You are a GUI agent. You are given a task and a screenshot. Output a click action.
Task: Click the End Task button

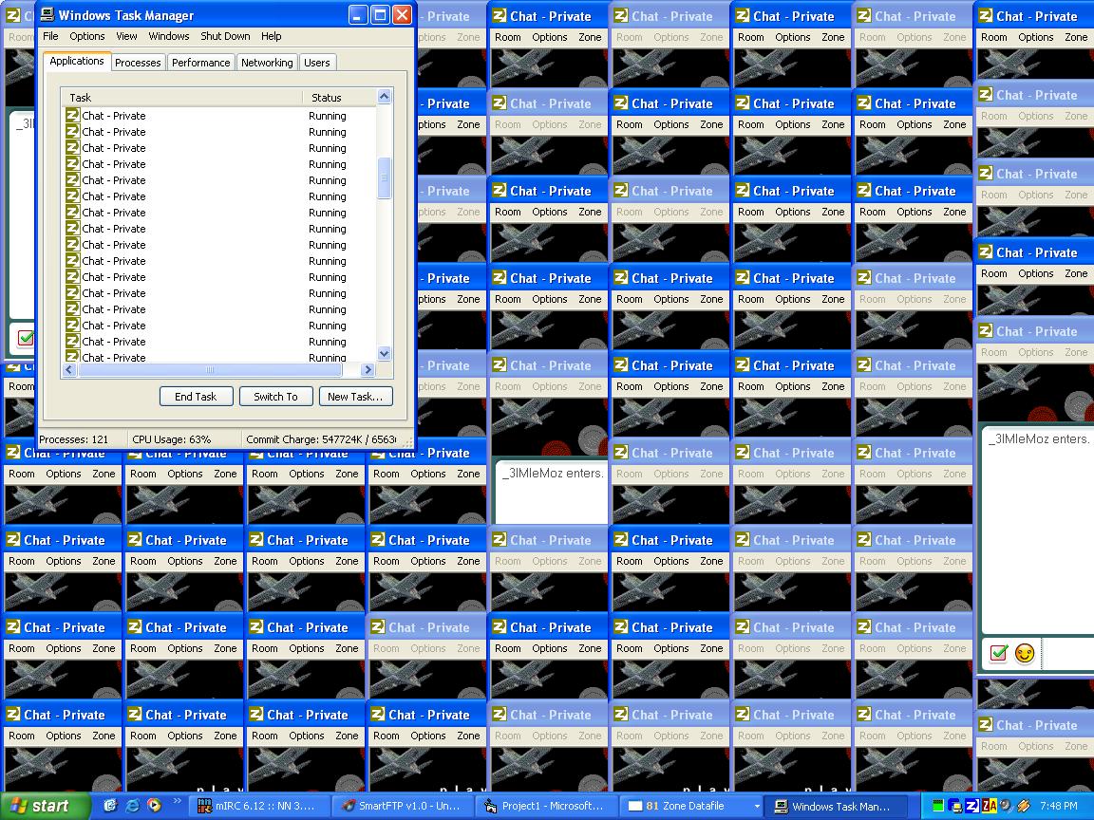[x=196, y=396]
